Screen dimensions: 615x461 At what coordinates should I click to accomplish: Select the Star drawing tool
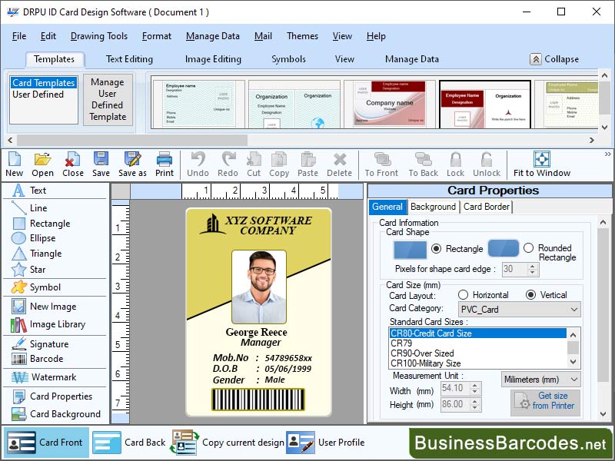click(x=38, y=270)
